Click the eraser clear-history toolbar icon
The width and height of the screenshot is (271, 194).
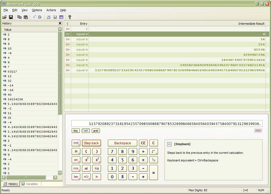pos(40,17)
